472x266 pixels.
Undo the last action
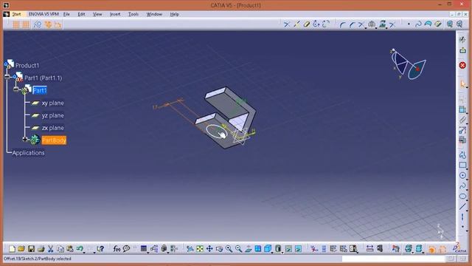pyautogui.click(x=80, y=249)
